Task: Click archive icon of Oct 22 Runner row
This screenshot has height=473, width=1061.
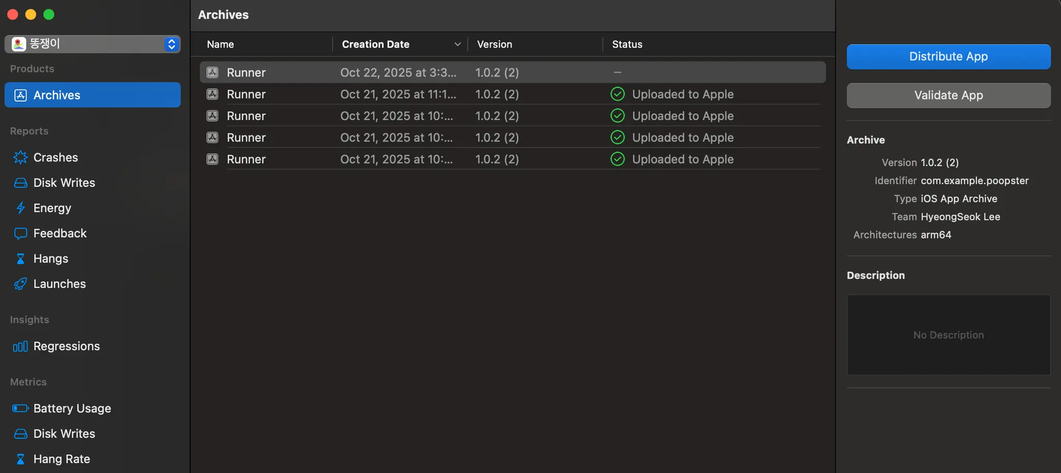Action: point(212,72)
